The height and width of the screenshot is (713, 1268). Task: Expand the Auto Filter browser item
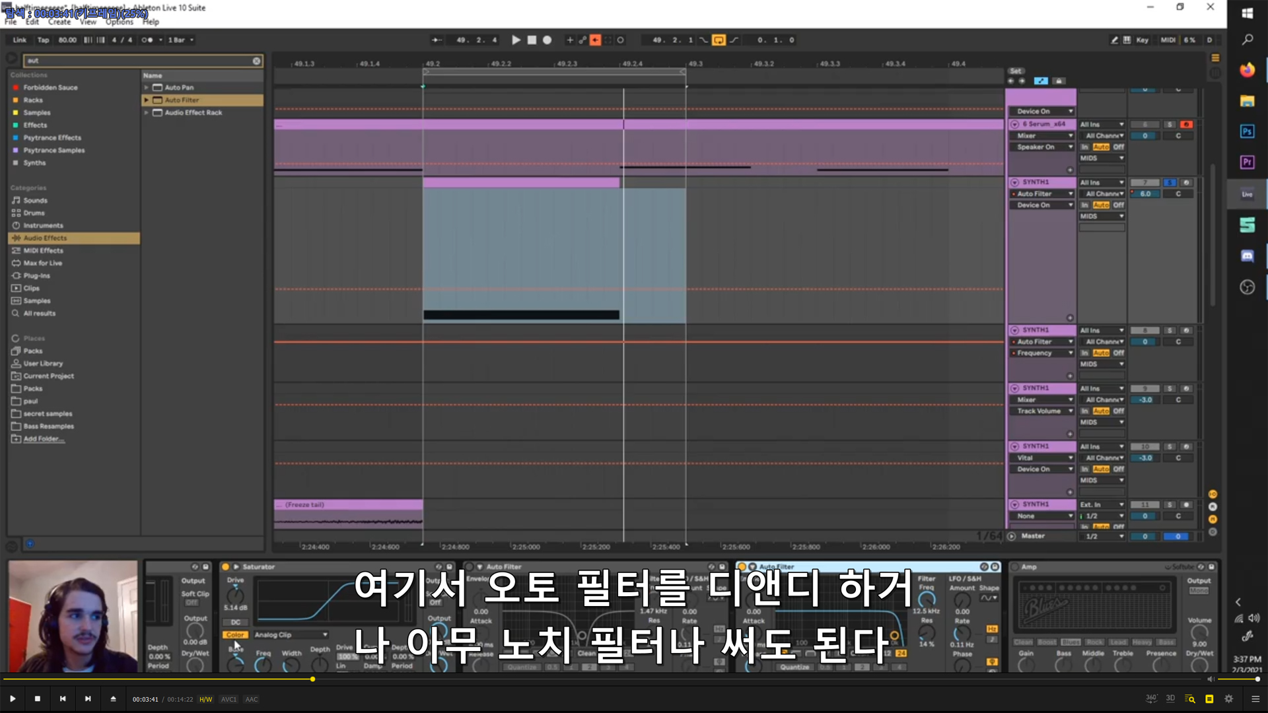[147, 100]
